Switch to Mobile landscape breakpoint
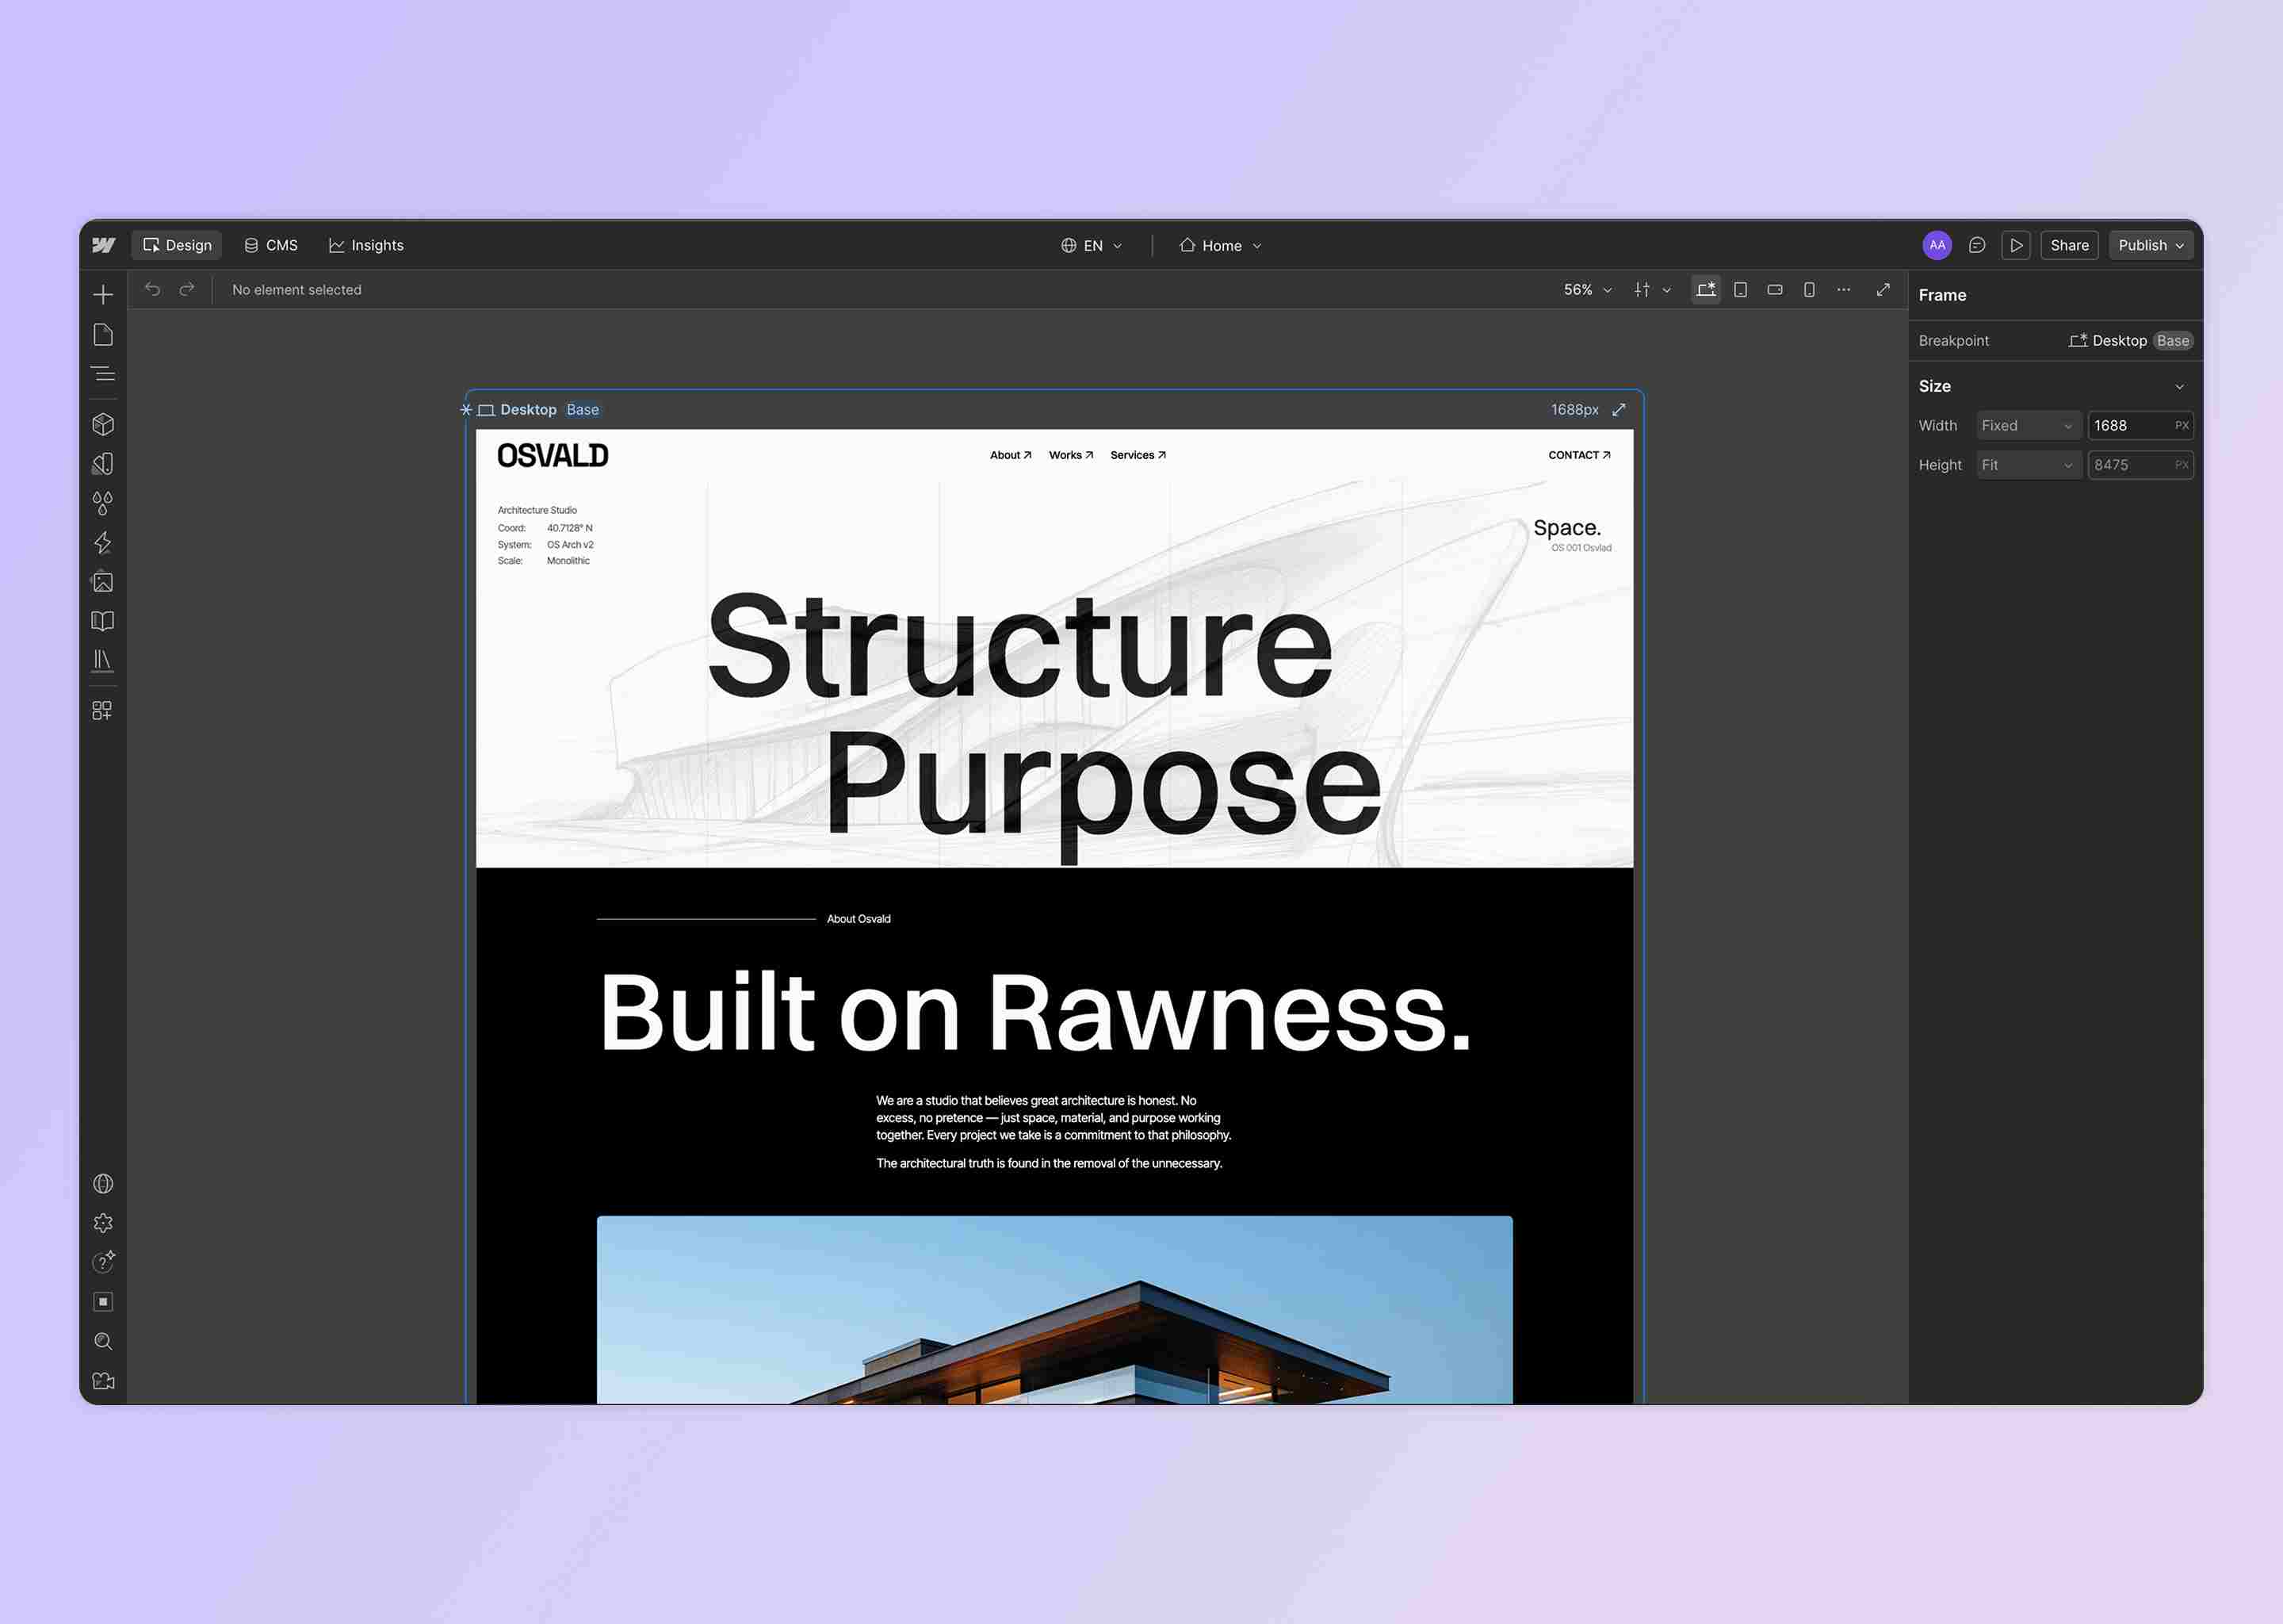The image size is (2283, 1624). coord(1775,289)
